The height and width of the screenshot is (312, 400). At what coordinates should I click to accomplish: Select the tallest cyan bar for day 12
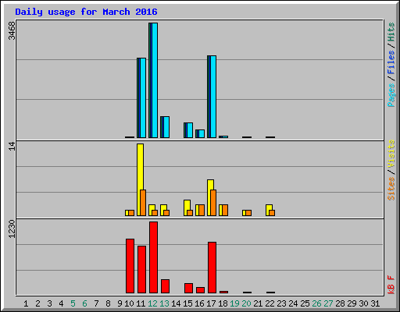155,80
